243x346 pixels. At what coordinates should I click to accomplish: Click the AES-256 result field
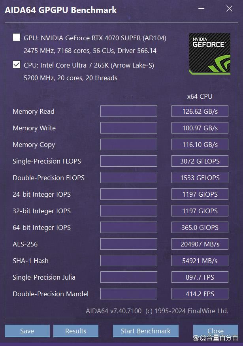pyautogui.click(x=200, y=244)
